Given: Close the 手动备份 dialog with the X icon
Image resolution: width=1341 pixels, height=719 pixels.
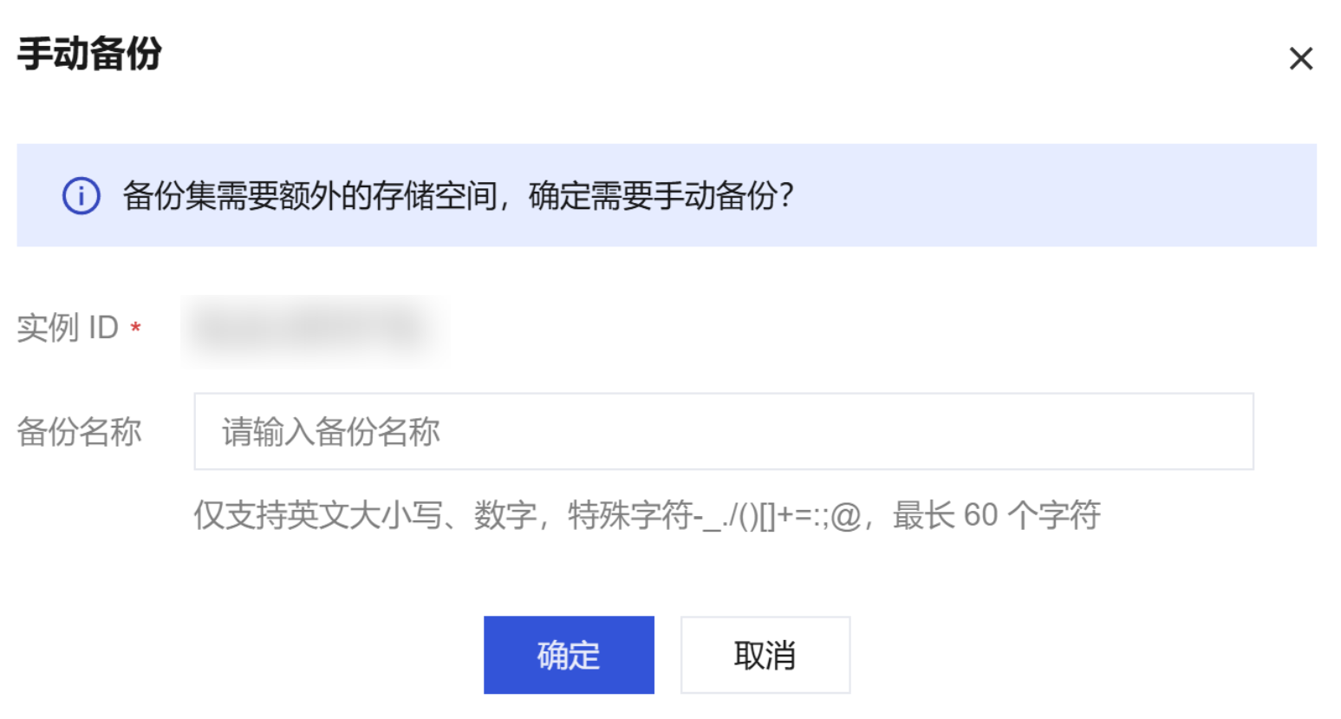Looking at the screenshot, I should [x=1300, y=59].
